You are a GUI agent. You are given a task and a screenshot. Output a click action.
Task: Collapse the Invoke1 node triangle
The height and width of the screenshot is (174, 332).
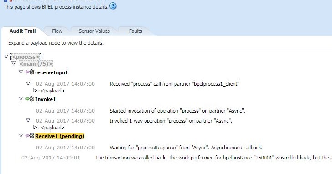coord(21,99)
